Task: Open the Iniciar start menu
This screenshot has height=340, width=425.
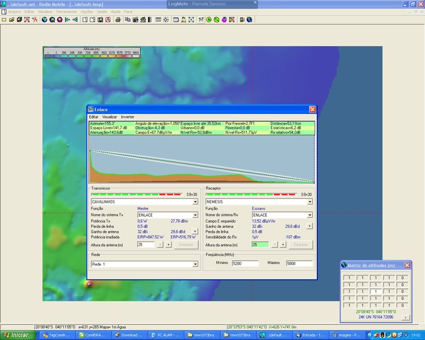Action: point(16,335)
